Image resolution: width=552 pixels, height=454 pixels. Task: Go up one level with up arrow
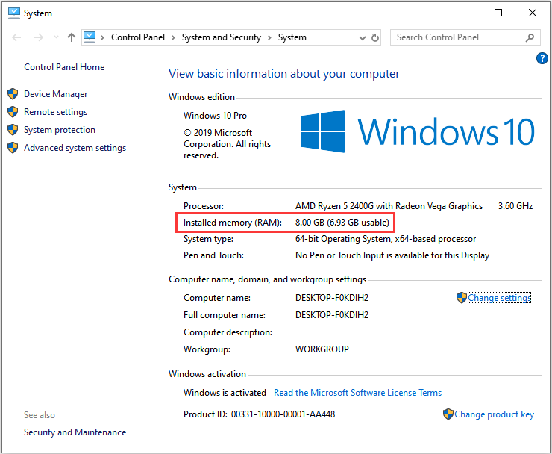pos(72,37)
